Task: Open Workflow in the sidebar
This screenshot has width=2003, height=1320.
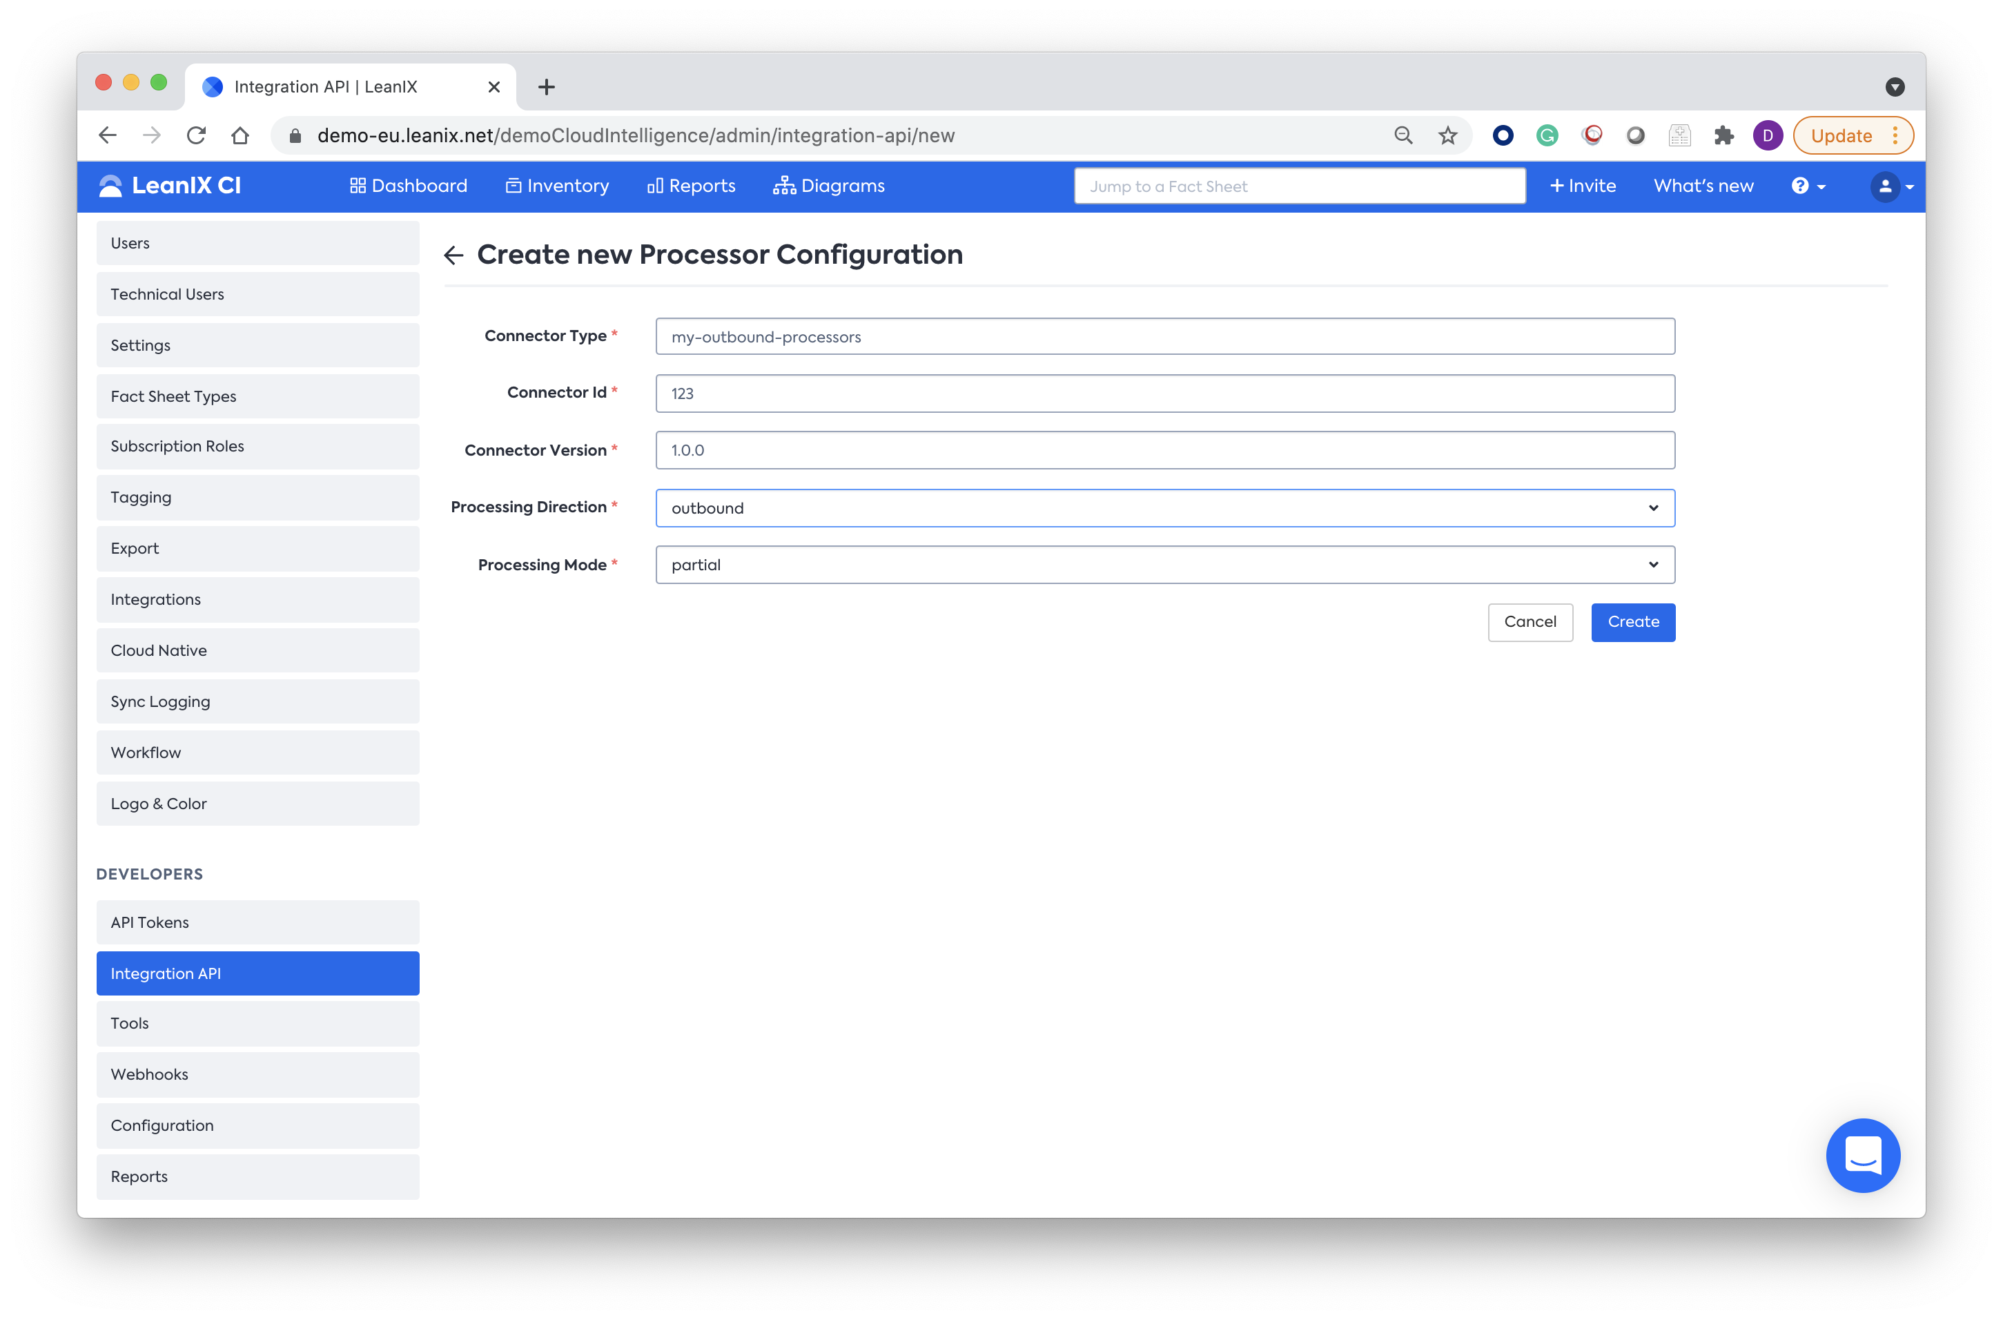Action: [x=257, y=753]
